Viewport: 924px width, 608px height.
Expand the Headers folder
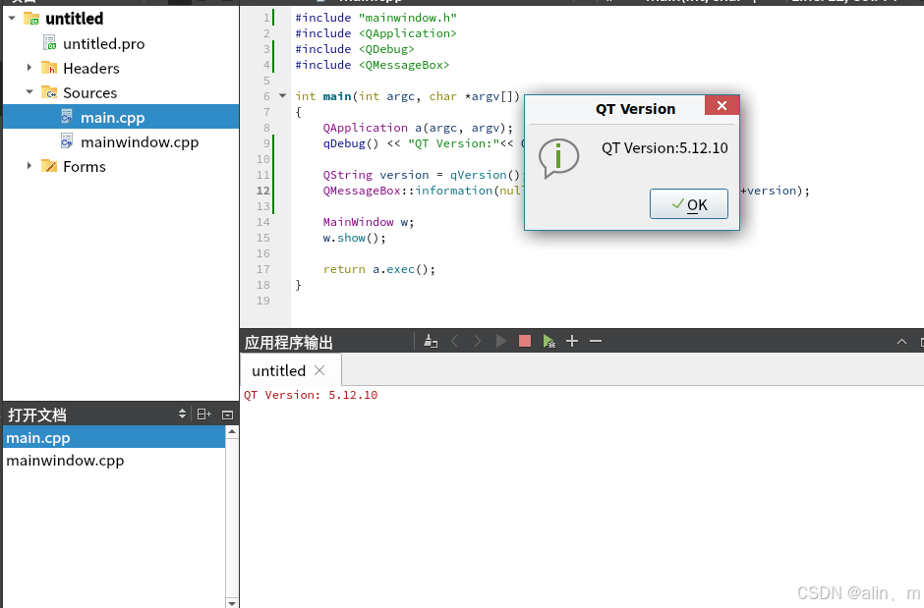29,68
